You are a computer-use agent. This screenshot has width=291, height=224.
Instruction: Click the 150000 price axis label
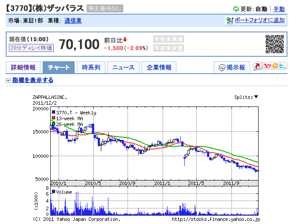click(40, 132)
